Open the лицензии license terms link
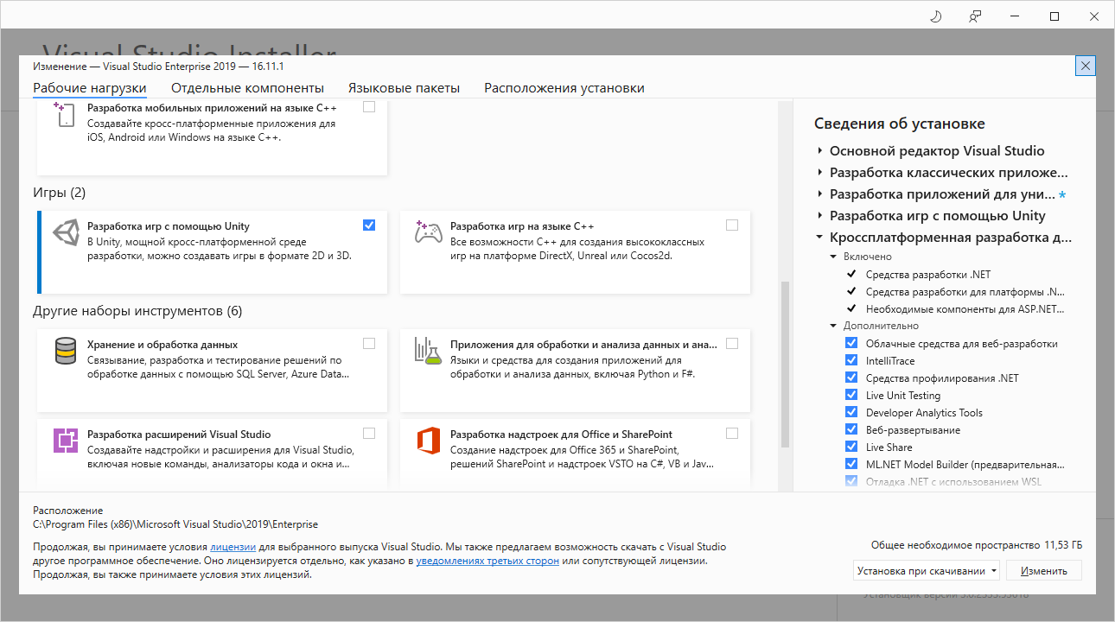Image resolution: width=1115 pixels, height=622 pixels. pos(233,547)
